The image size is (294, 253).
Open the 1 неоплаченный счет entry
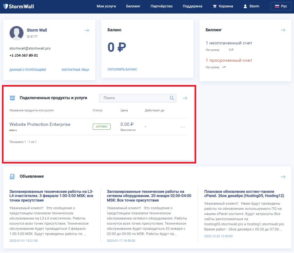229,43
